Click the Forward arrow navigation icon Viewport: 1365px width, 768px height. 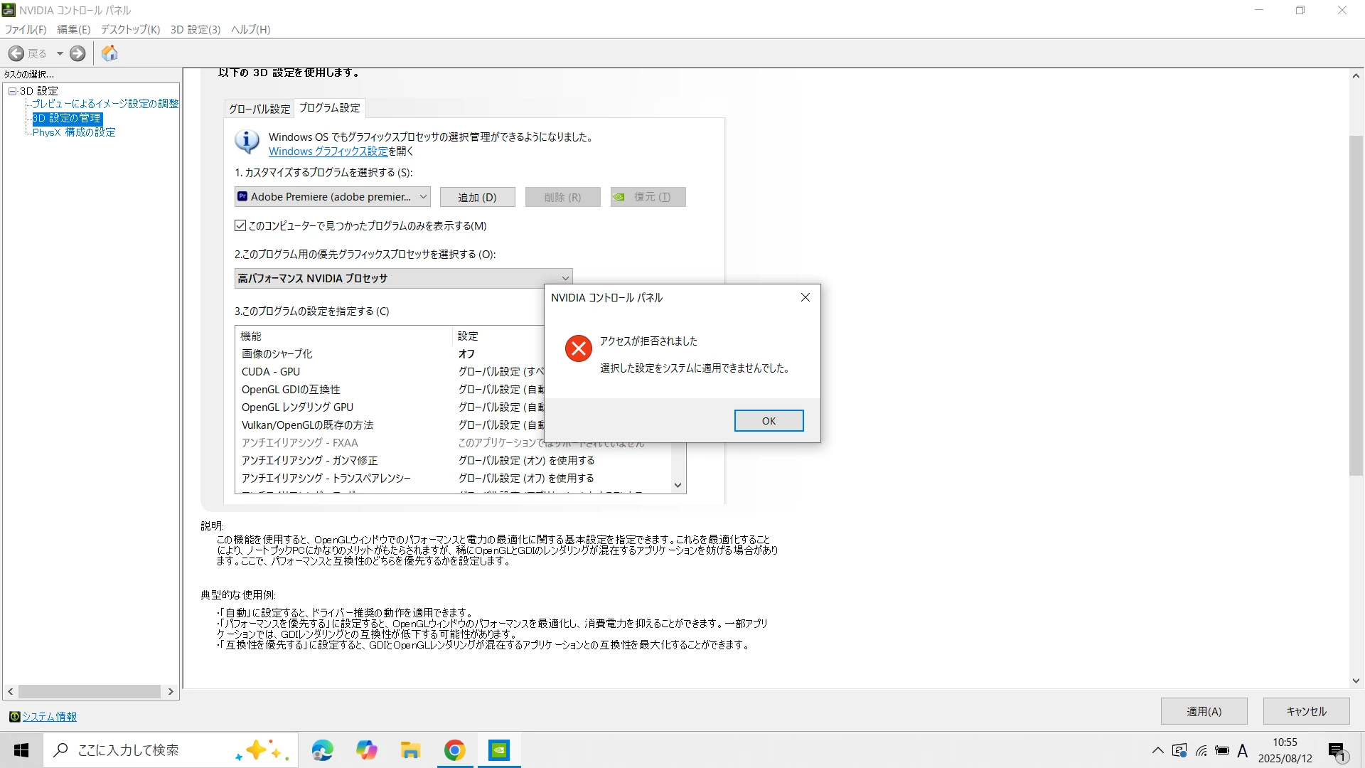click(x=77, y=53)
